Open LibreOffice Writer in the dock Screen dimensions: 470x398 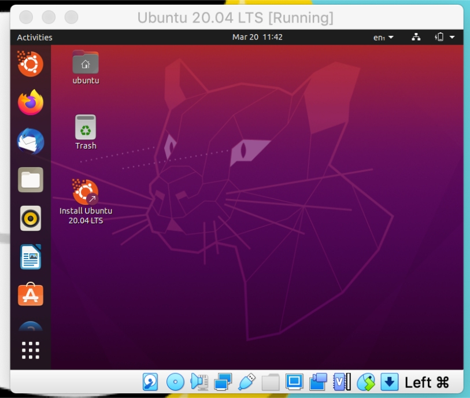[30, 257]
